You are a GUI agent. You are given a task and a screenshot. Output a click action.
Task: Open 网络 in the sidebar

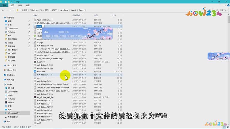(8, 122)
